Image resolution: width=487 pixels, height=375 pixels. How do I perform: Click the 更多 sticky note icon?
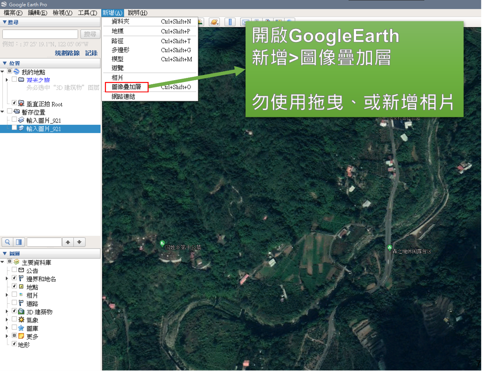[21, 336]
